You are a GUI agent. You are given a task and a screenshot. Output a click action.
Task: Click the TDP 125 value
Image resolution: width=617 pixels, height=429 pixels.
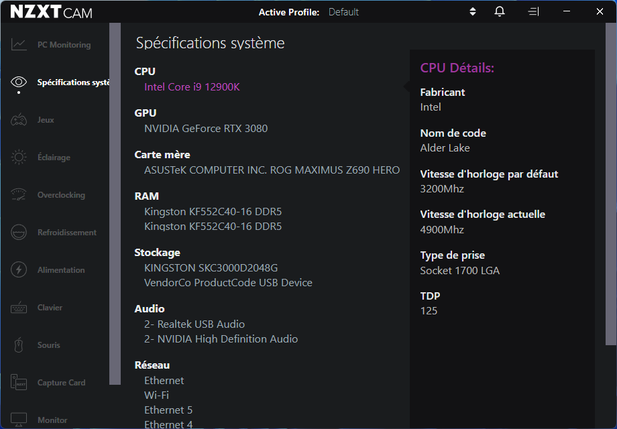[x=429, y=311]
